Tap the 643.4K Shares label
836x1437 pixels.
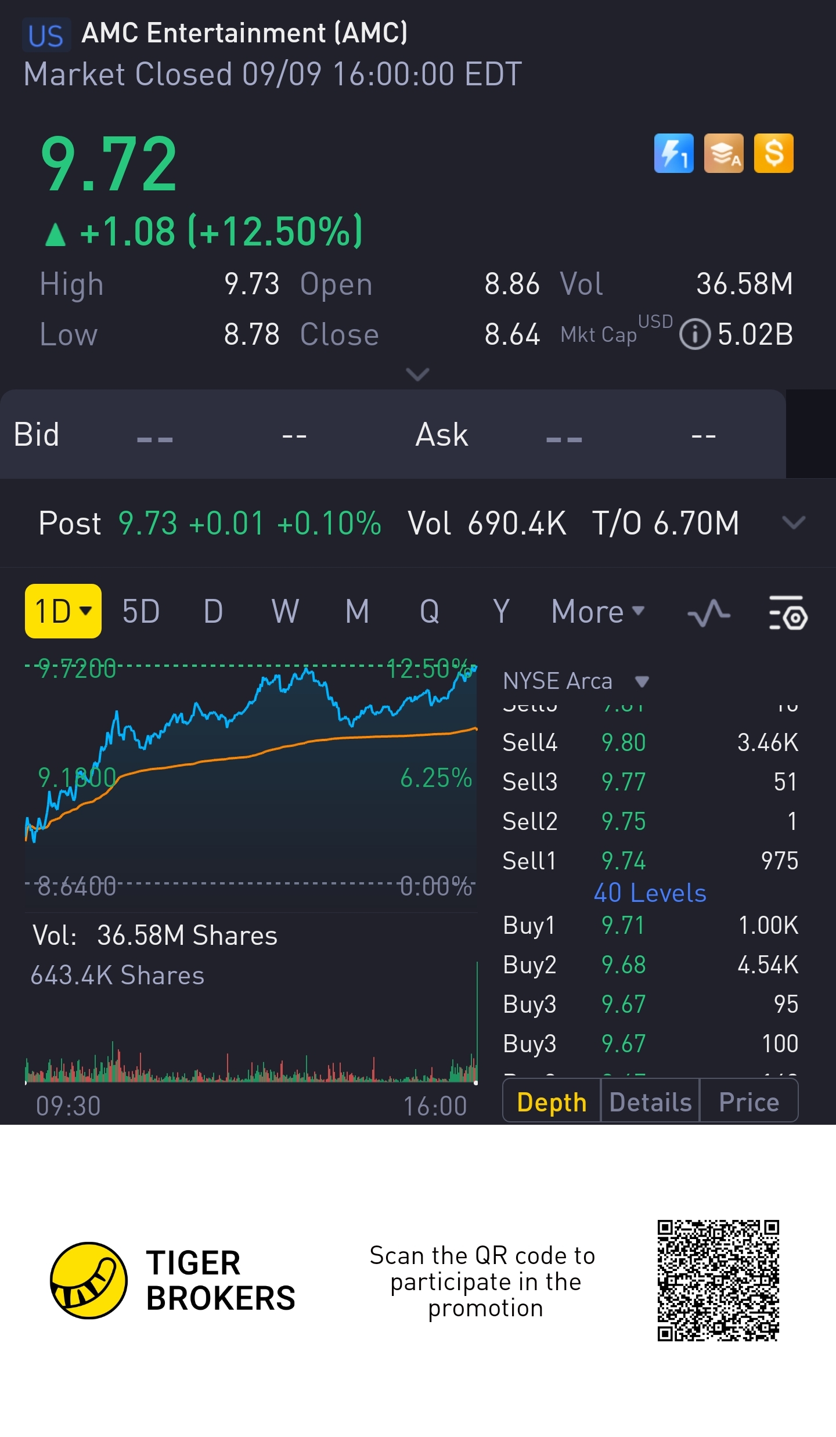click(x=117, y=975)
